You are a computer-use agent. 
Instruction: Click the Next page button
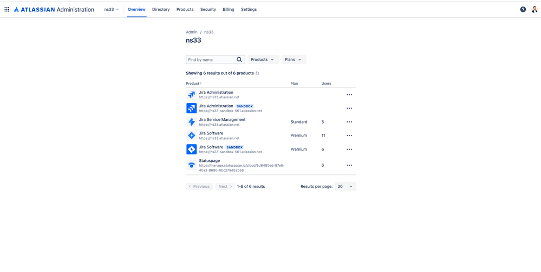click(x=225, y=186)
